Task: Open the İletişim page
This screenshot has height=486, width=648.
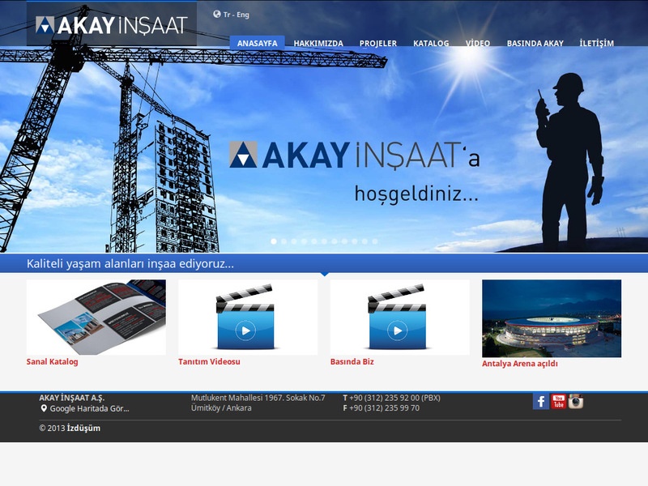Action: 596,43
